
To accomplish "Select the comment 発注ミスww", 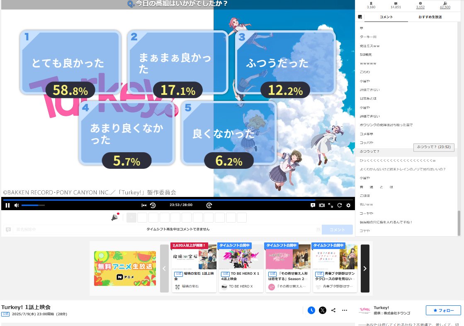I will click(x=369, y=46).
